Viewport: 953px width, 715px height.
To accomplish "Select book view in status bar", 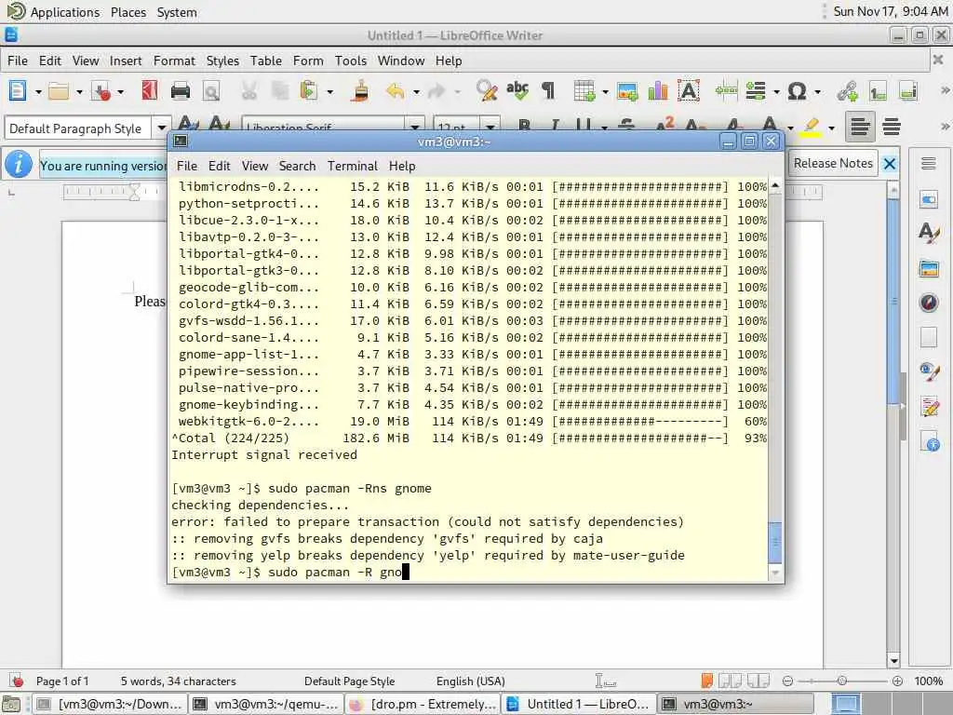I will 758,681.
